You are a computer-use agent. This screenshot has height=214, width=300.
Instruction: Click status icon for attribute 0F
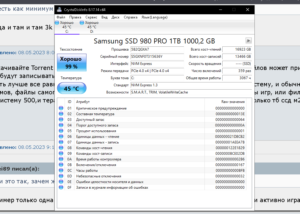tap(61, 187)
